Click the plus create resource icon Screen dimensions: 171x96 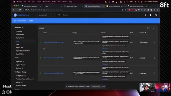(x=145, y=15)
